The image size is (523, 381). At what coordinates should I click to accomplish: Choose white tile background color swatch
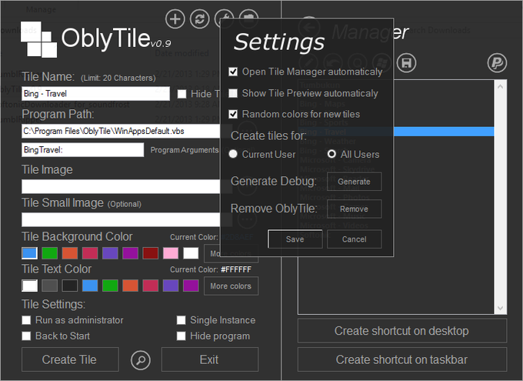click(x=191, y=253)
